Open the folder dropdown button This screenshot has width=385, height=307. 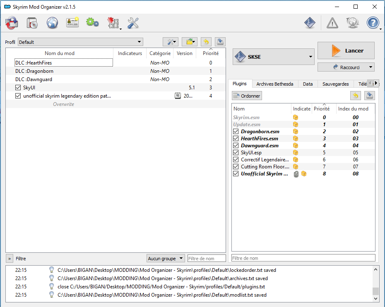pos(190,42)
